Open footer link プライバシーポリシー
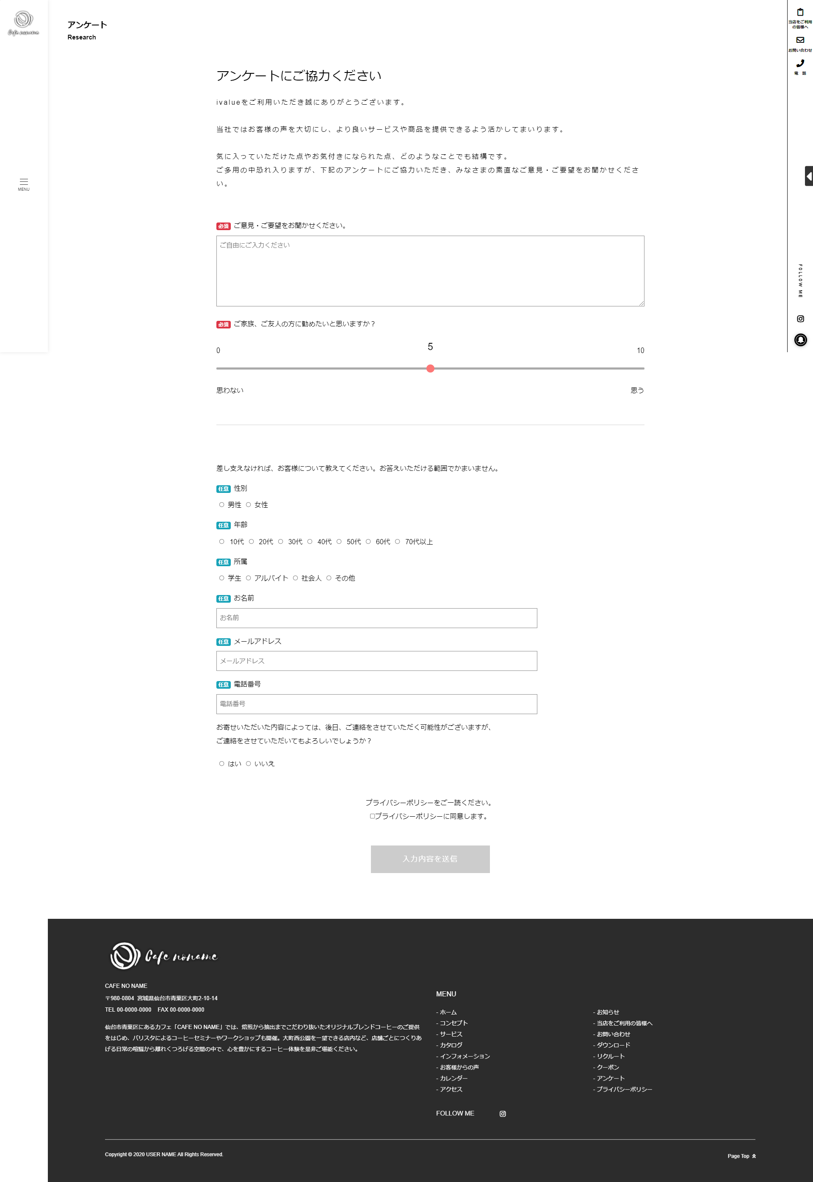This screenshot has height=1182, width=813. (x=622, y=1089)
